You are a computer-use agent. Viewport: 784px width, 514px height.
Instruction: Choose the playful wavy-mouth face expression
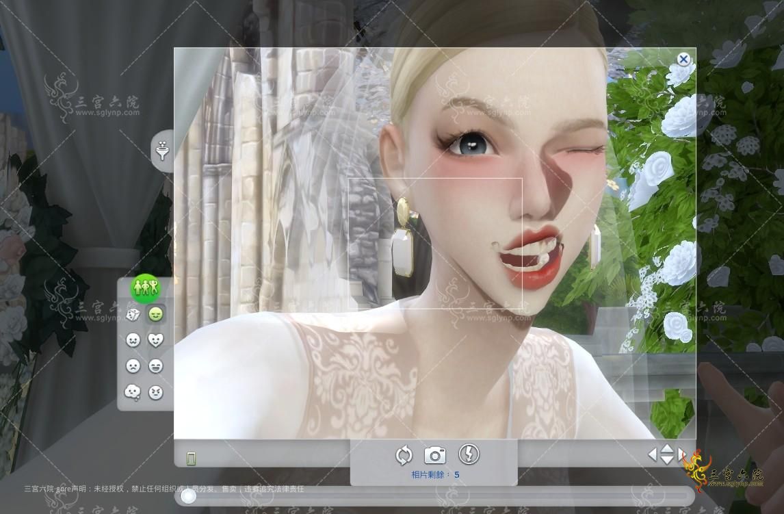pyautogui.click(x=133, y=340)
